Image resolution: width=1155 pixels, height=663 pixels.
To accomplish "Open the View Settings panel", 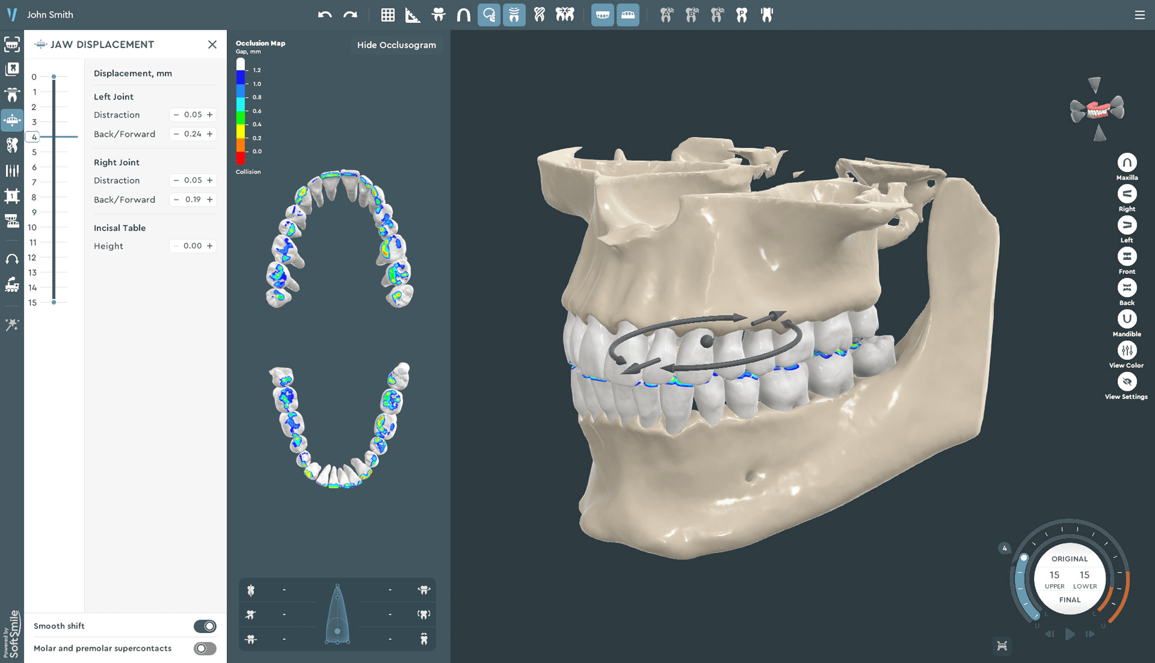I will pyautogui.click(x=1127, y=382).
